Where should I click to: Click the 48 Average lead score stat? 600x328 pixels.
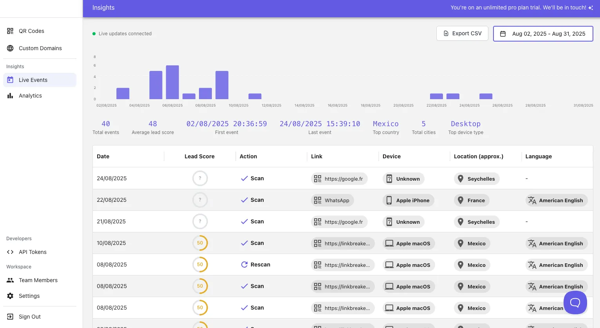pyautogui.click(x=153, y=128)
